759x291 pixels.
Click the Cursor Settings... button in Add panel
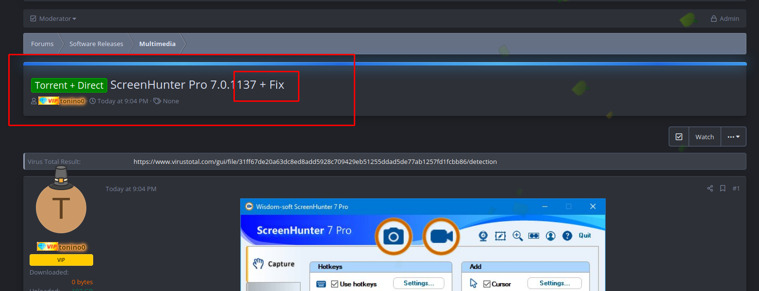[555, 283]
